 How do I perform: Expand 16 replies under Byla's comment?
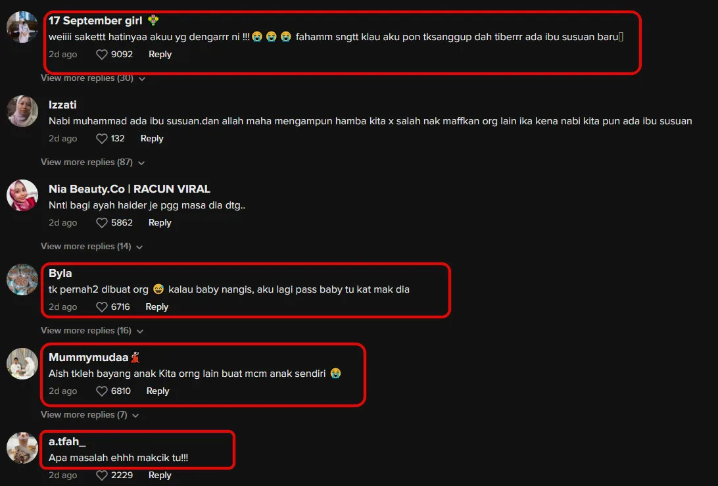click(x=92, y=331)
